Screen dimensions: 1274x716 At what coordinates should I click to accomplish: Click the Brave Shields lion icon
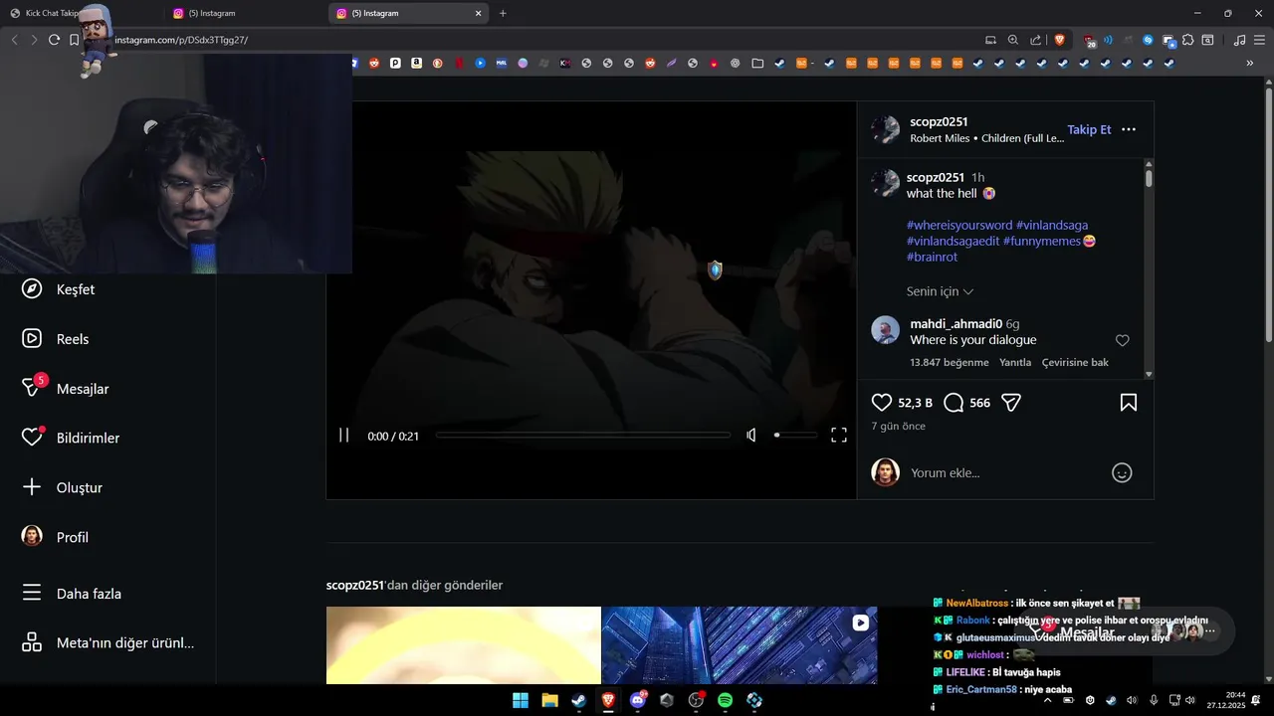tap(1059, 40)
